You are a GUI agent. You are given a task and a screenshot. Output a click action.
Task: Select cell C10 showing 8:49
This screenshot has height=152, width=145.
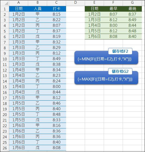(x=57, y=59)
